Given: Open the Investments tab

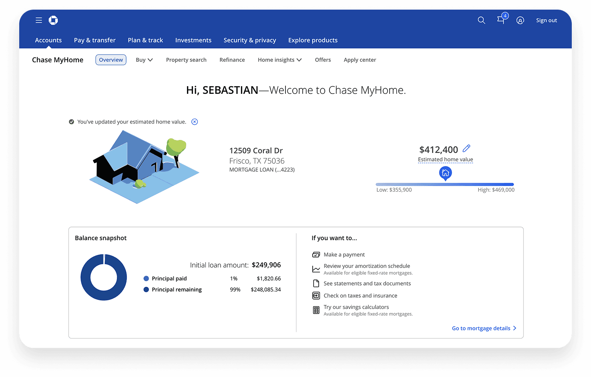Looking at the screenshot, I should (x=193, y=40).
